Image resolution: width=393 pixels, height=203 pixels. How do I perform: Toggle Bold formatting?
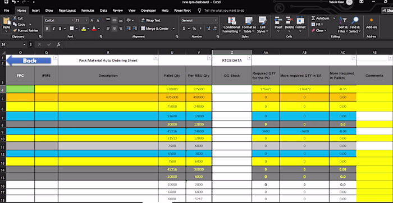click(x=47, y=29)
